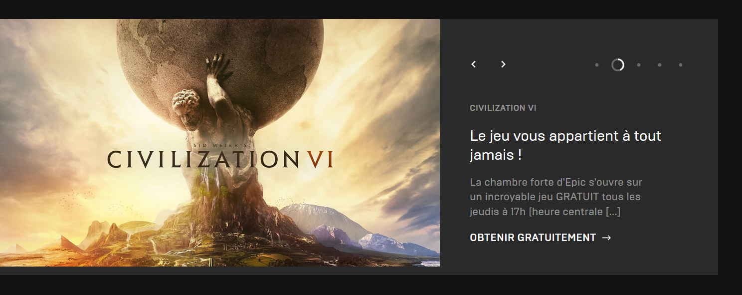This screenshot has height=295, width=742.
Task: Click the OBTENIR GRATUITEMENT link
Action: (541, 238)
